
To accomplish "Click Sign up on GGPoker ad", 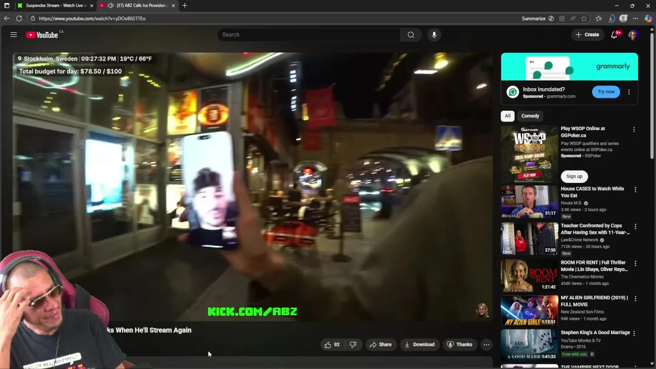I will (x=574, y=176).
